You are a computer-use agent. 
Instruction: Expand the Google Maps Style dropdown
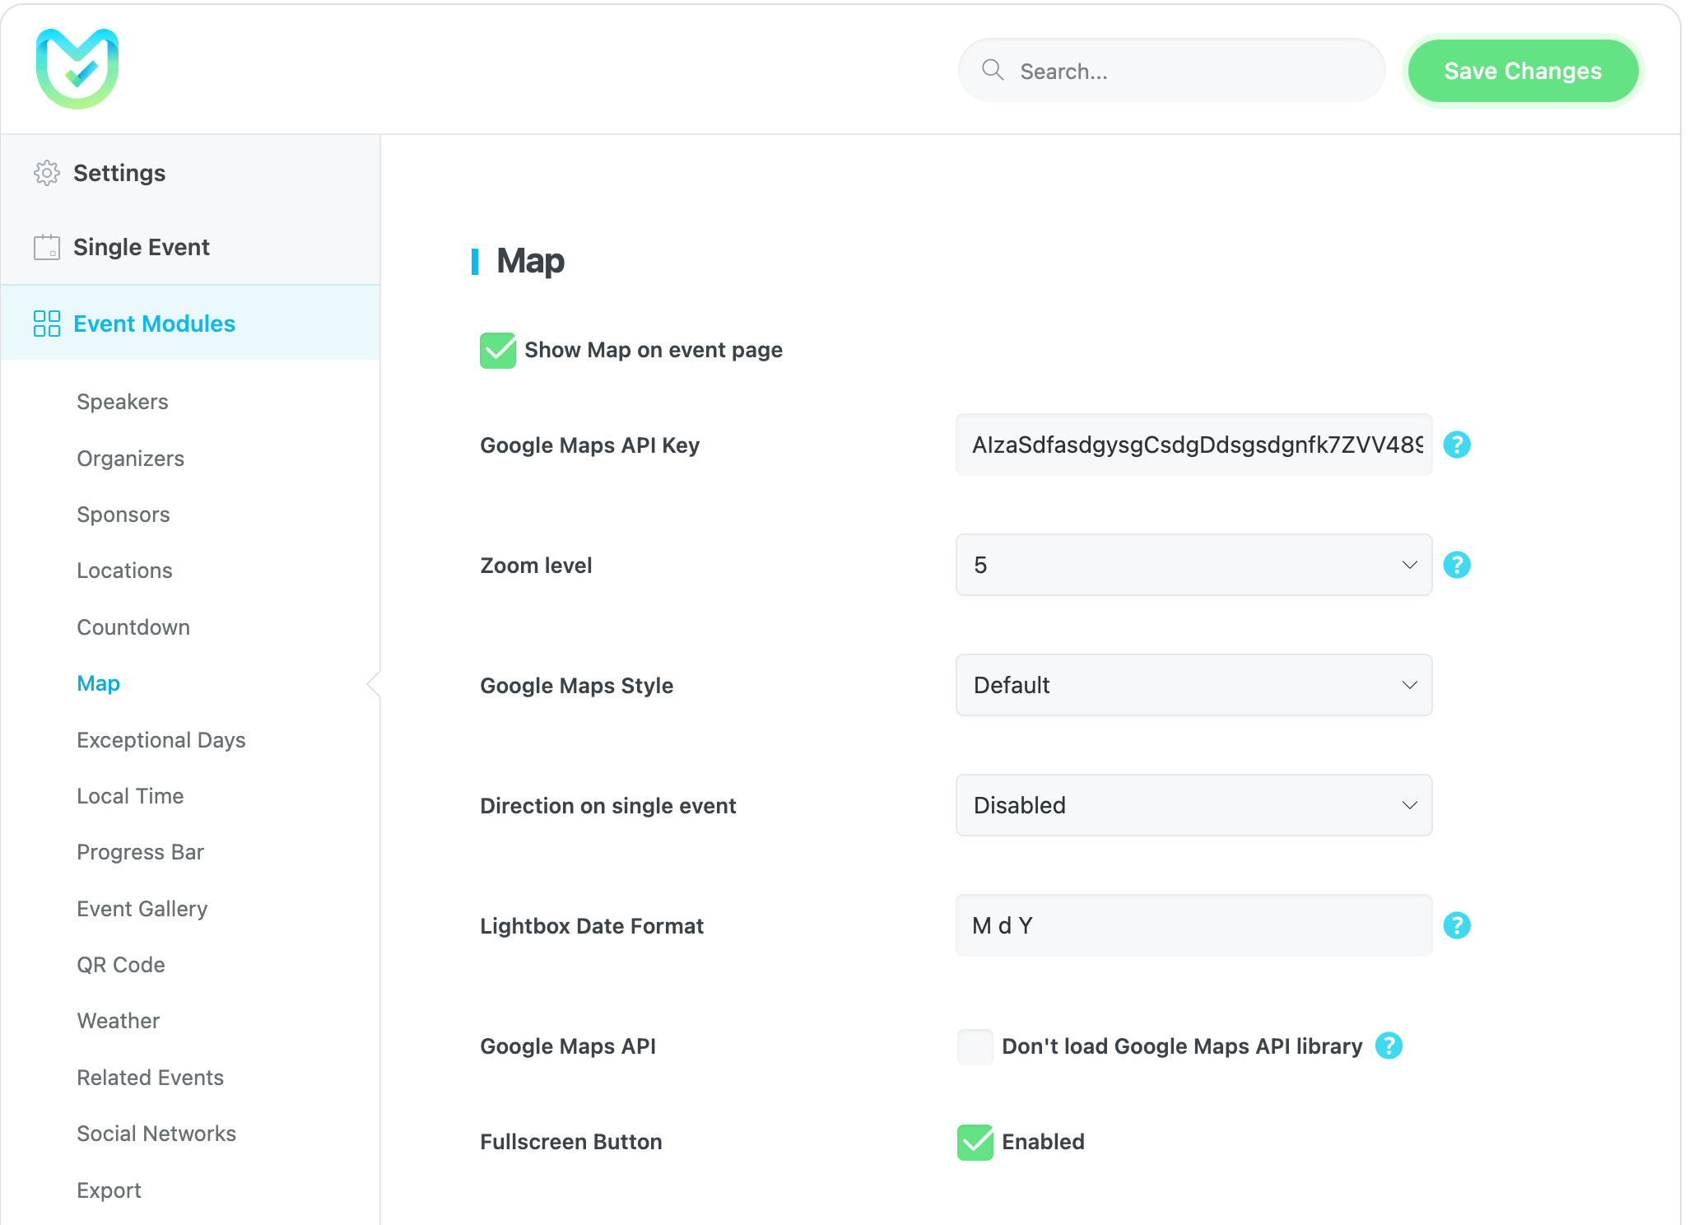[x=1193, y=685]
